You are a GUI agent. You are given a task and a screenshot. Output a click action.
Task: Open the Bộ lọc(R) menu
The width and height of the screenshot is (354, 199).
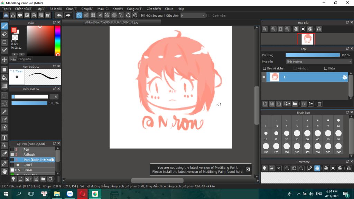point(56,9)
